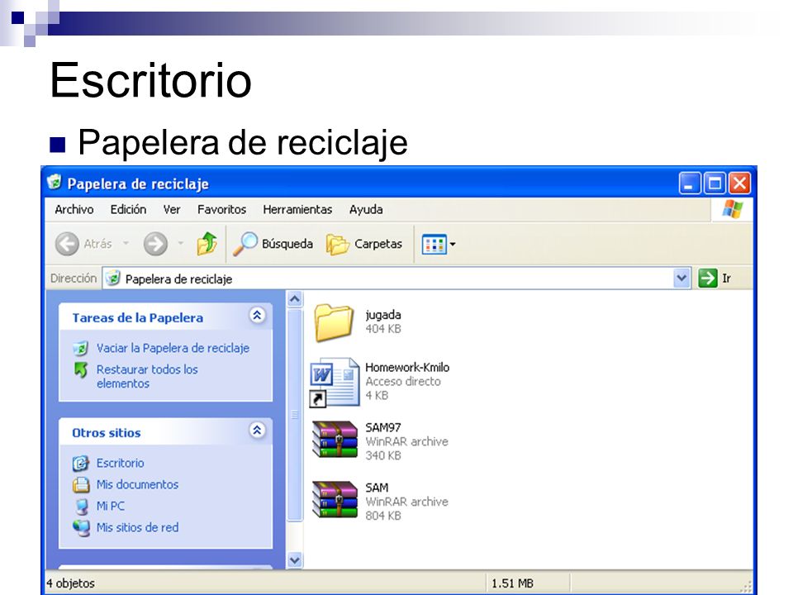Toggle the Carpetas folders pane
This screenshot has width=793, height=595.
point(364,244)
